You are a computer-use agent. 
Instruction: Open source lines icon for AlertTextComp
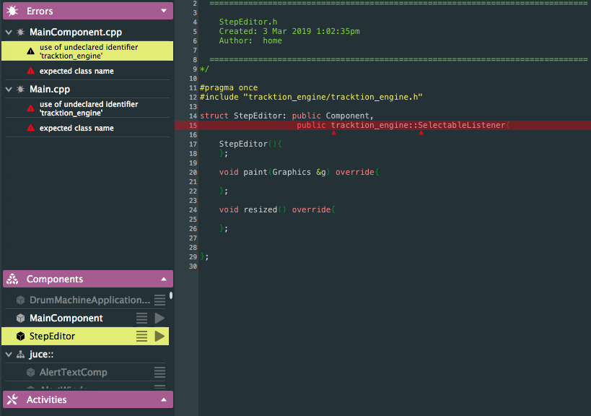click(159, 372)
